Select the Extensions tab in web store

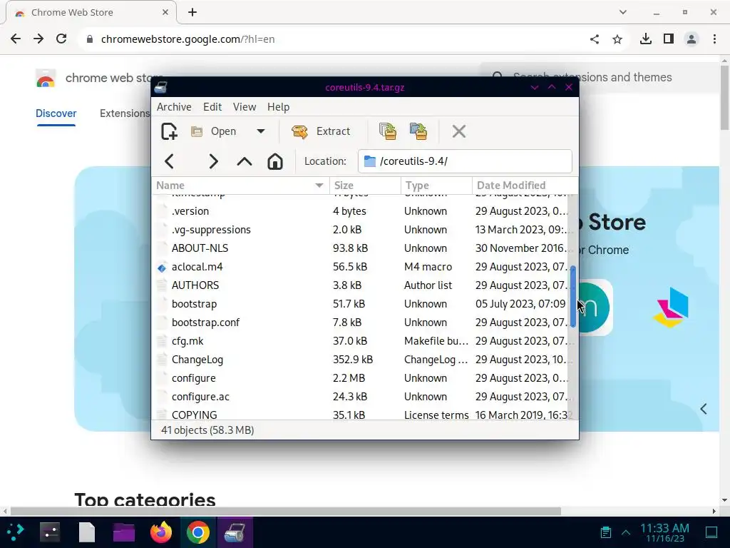[124, 113]
